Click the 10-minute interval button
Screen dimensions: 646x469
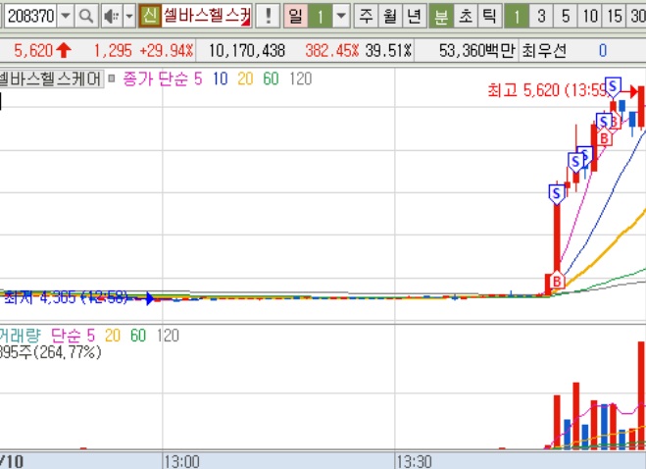pos(590,16)
